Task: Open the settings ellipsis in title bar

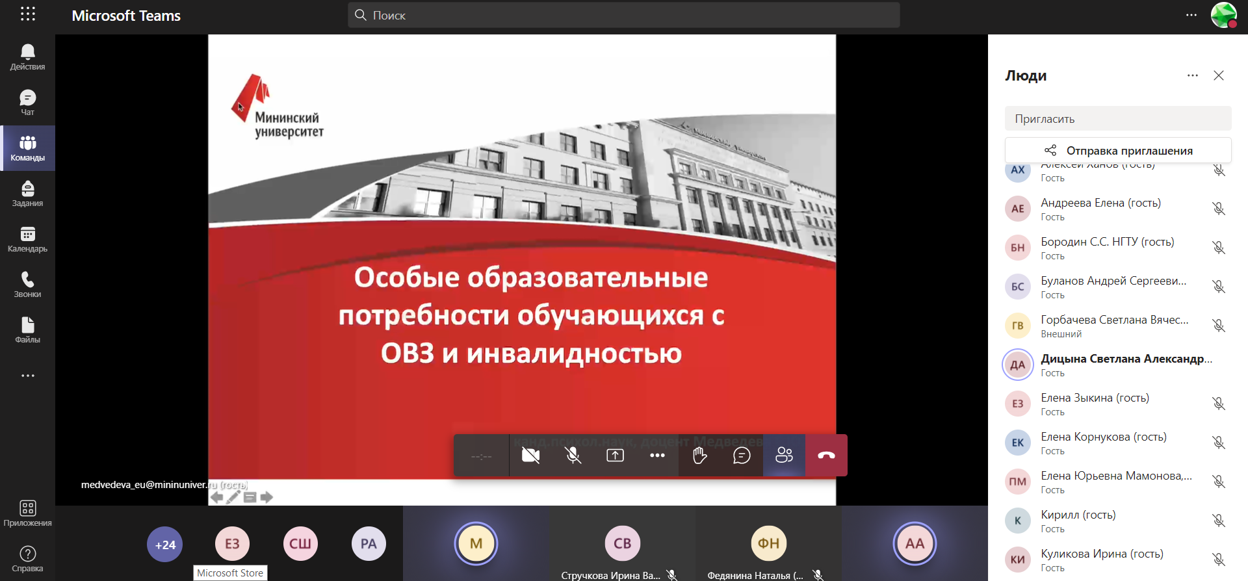Action: pos(1191,15)
